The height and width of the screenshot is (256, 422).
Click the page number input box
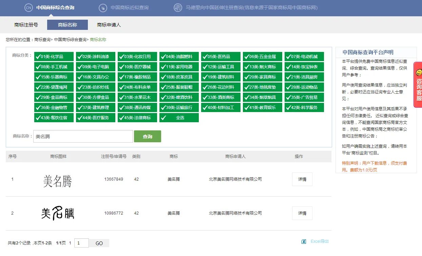[81, 243]
